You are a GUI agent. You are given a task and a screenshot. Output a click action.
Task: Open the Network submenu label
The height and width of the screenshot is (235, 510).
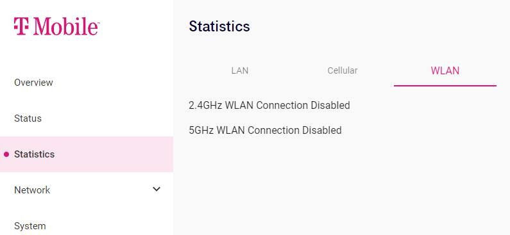point(32,190)
